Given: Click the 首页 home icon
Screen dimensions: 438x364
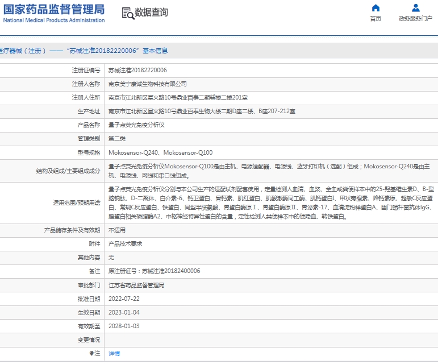Looking at the screenshot, I should pos(376,8).
